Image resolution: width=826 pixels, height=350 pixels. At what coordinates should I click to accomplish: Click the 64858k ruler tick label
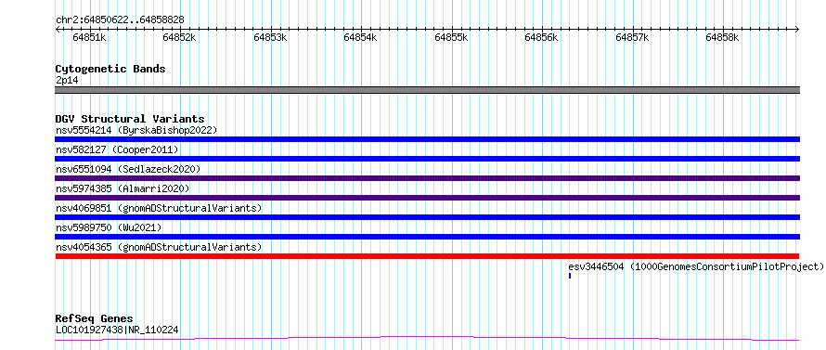tap(723, 37)
